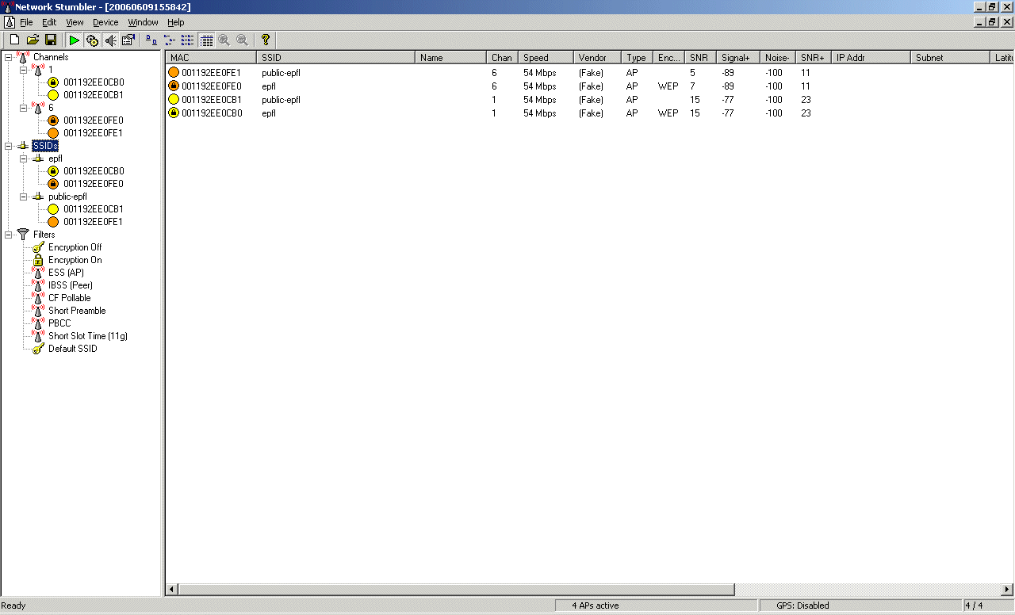Save the scan with the floppy icon
Image resolution: width=1015 pixels, height=615 pixels.
pos(51,40)
